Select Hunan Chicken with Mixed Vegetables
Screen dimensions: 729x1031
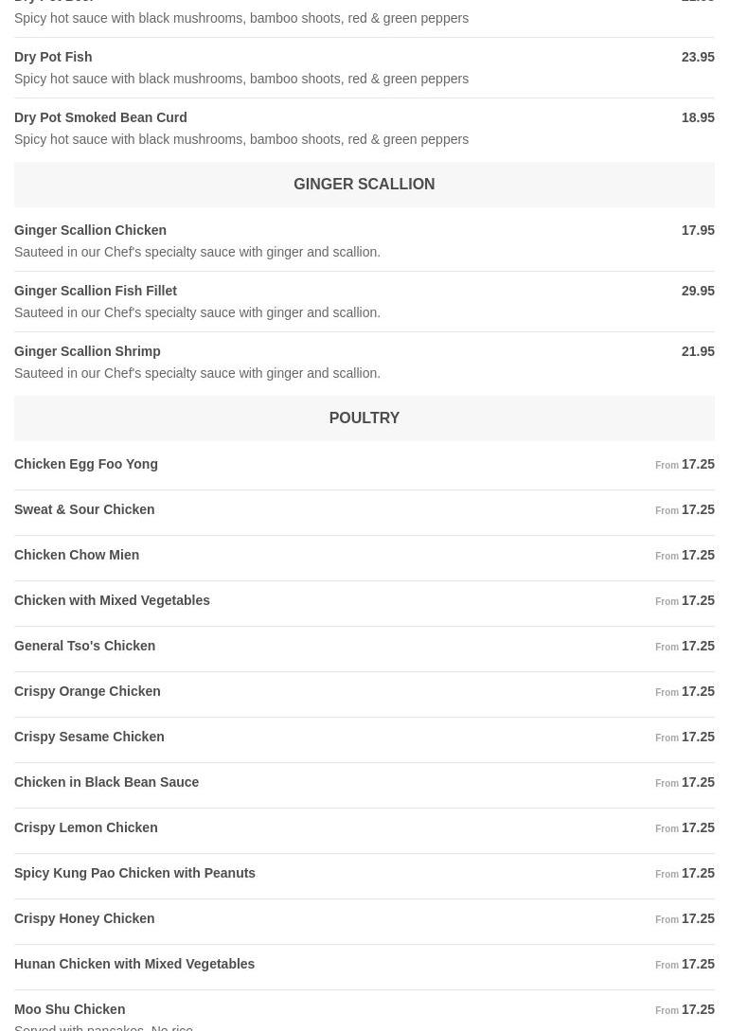click(x=134, y=964)
